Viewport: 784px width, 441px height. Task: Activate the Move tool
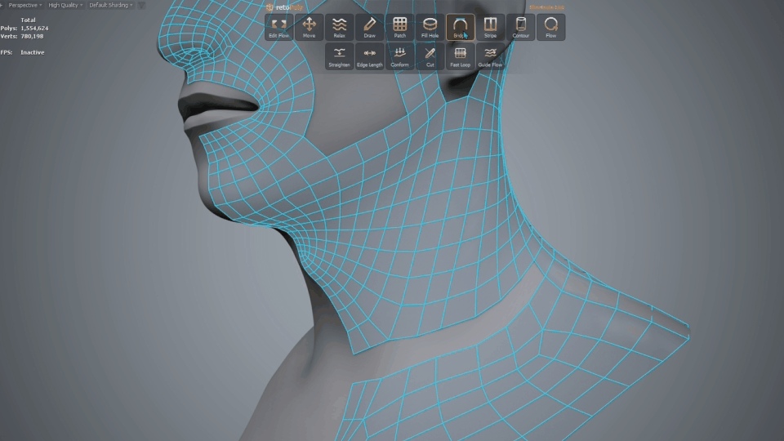(309, 27)
